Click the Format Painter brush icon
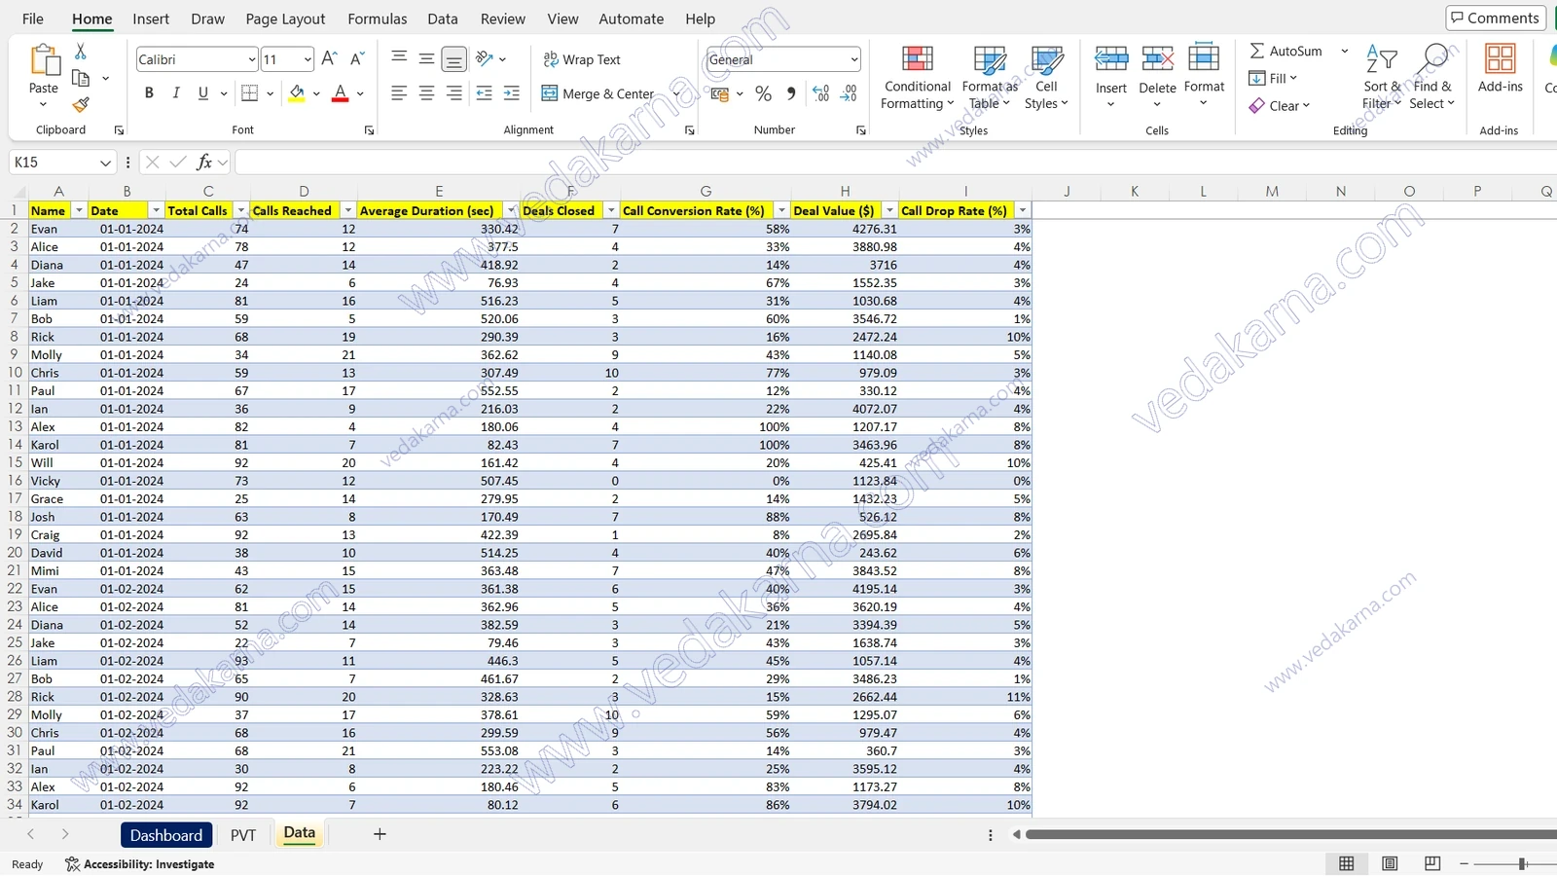Screen dimensions: 1557x876 click(81, 104)
